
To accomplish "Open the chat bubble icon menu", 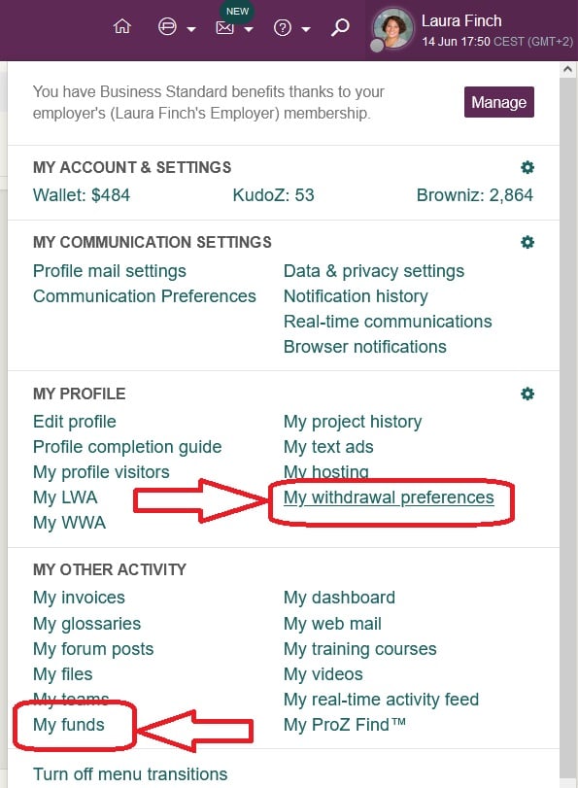I will tap(167, 26).
